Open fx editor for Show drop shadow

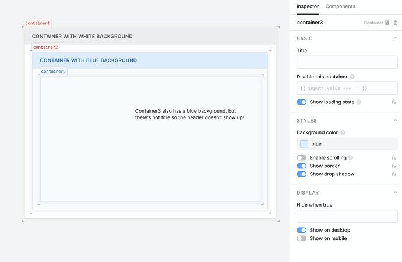(394, 174)
